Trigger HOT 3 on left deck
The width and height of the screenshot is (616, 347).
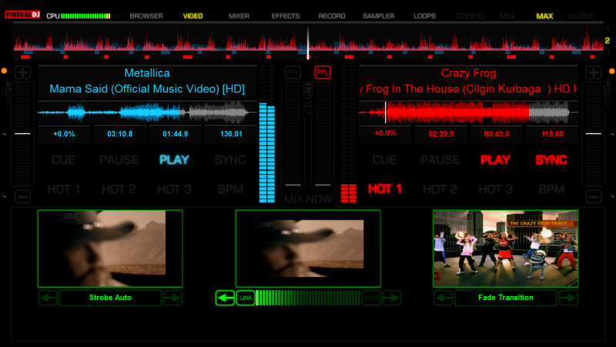[x=175, y=189]
